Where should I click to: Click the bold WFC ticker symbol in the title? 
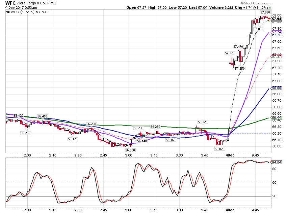click(10, 3)
